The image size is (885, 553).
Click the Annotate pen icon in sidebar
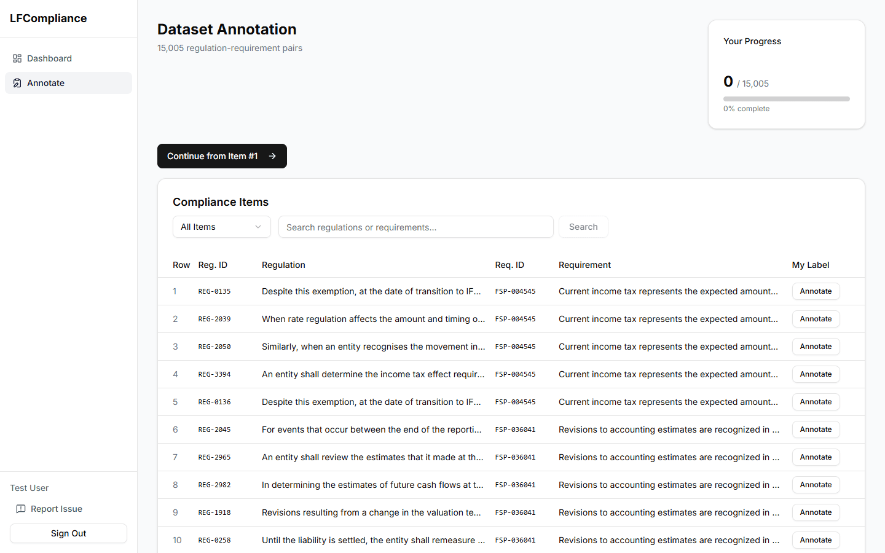pyautogui.click(x=16, y=82)
